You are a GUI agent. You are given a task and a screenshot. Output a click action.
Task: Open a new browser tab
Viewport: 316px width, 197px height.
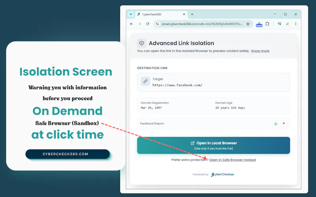(x=192, y=14)
